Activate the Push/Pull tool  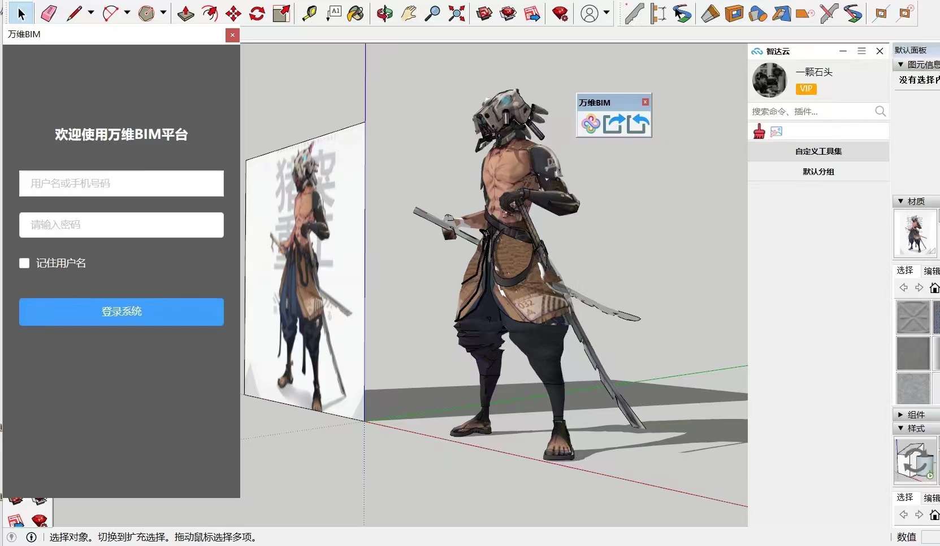pos(185,14)
